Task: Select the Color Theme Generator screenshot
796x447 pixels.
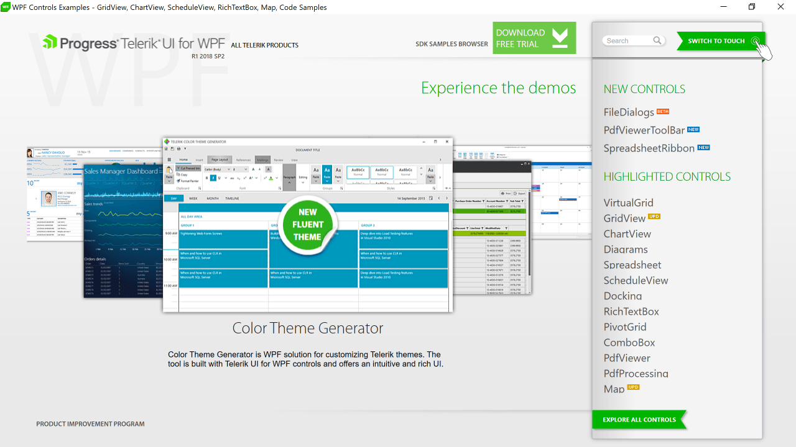Action: click(x=308, y=225)
